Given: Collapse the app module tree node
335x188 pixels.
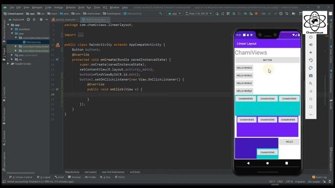Looking at the screenshot, I should (x=8, y=25).
